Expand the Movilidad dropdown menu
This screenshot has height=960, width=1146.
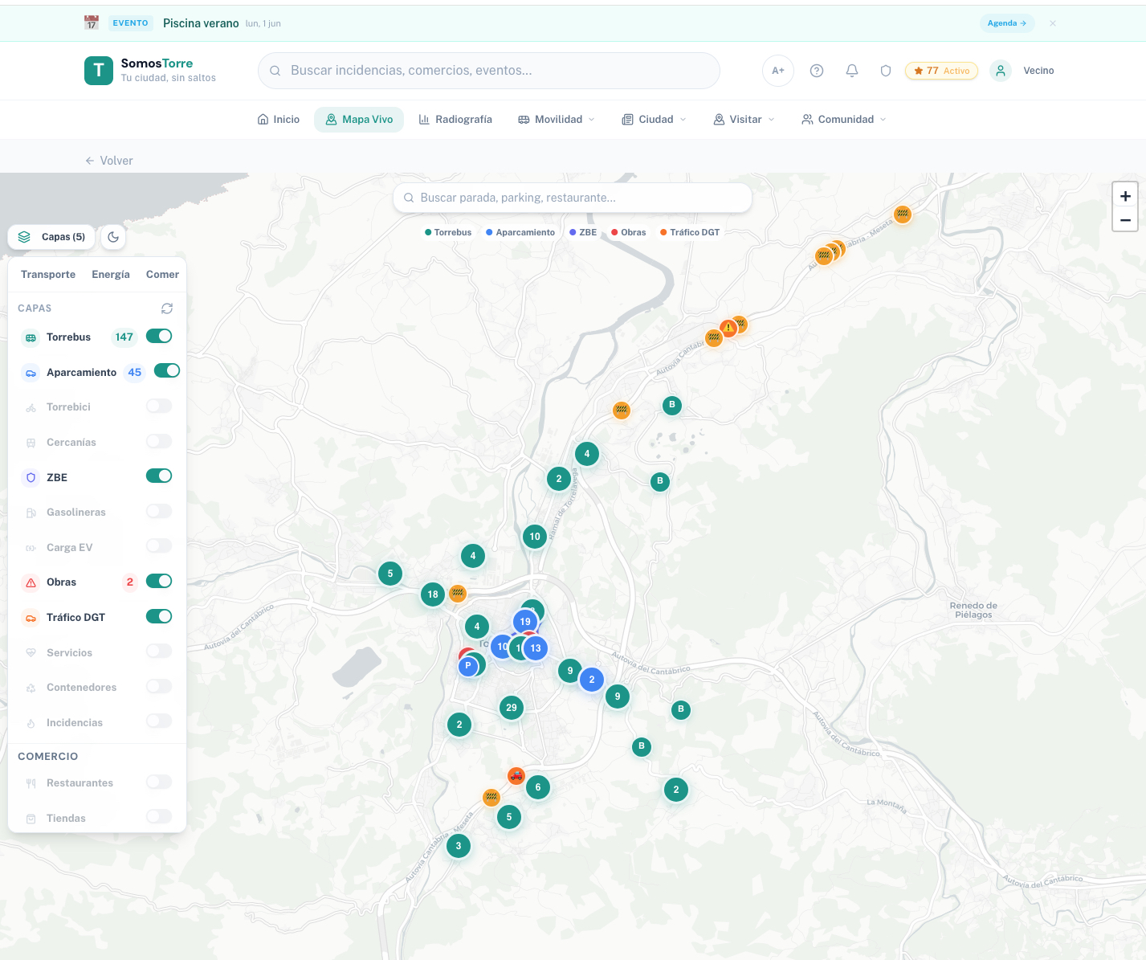click(x=557, y=120)
